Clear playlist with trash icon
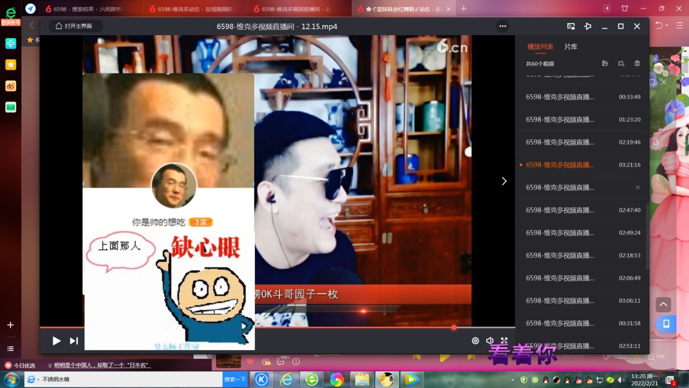This screenshot has height=388, width=689. (637, 64)
